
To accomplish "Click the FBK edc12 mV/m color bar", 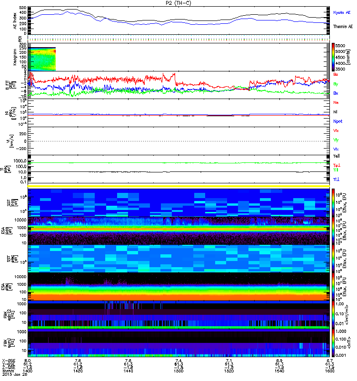I will tap(333, 315).
